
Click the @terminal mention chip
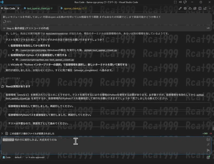8,140
